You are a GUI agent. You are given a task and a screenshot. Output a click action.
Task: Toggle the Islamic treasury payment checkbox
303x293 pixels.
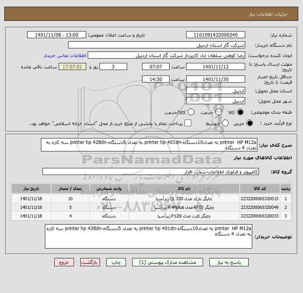pyautogui.click(x=188, y=123)
